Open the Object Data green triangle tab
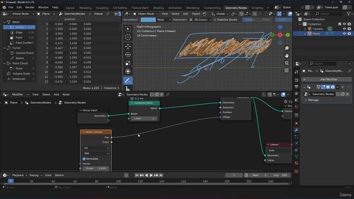The width and height of the screenshot is (354, 199). tap(296, 156)
